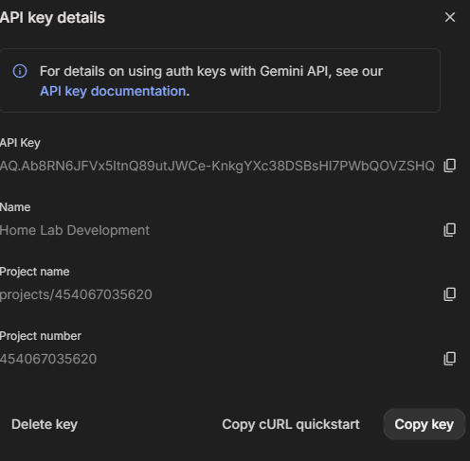Click Copy cURL quickstart
This screenshot has width=470, height=461.
[x=291, y=424]
